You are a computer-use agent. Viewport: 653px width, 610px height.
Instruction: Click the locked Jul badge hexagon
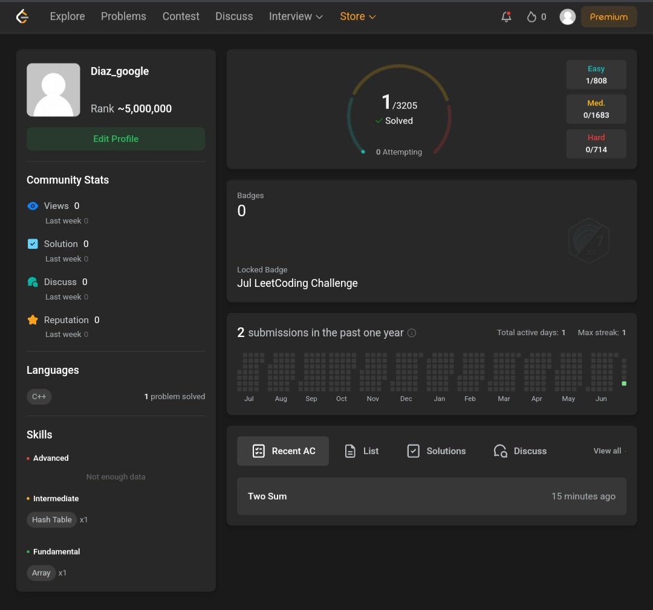pos(589,240)
